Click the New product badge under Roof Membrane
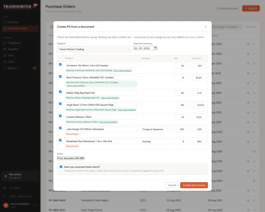The width and height of the screenshot is (265, 212). pos(72,146)
